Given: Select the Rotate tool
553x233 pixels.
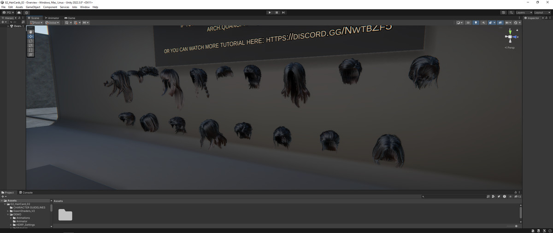Looking at the screenshot, I should (30, 41).
